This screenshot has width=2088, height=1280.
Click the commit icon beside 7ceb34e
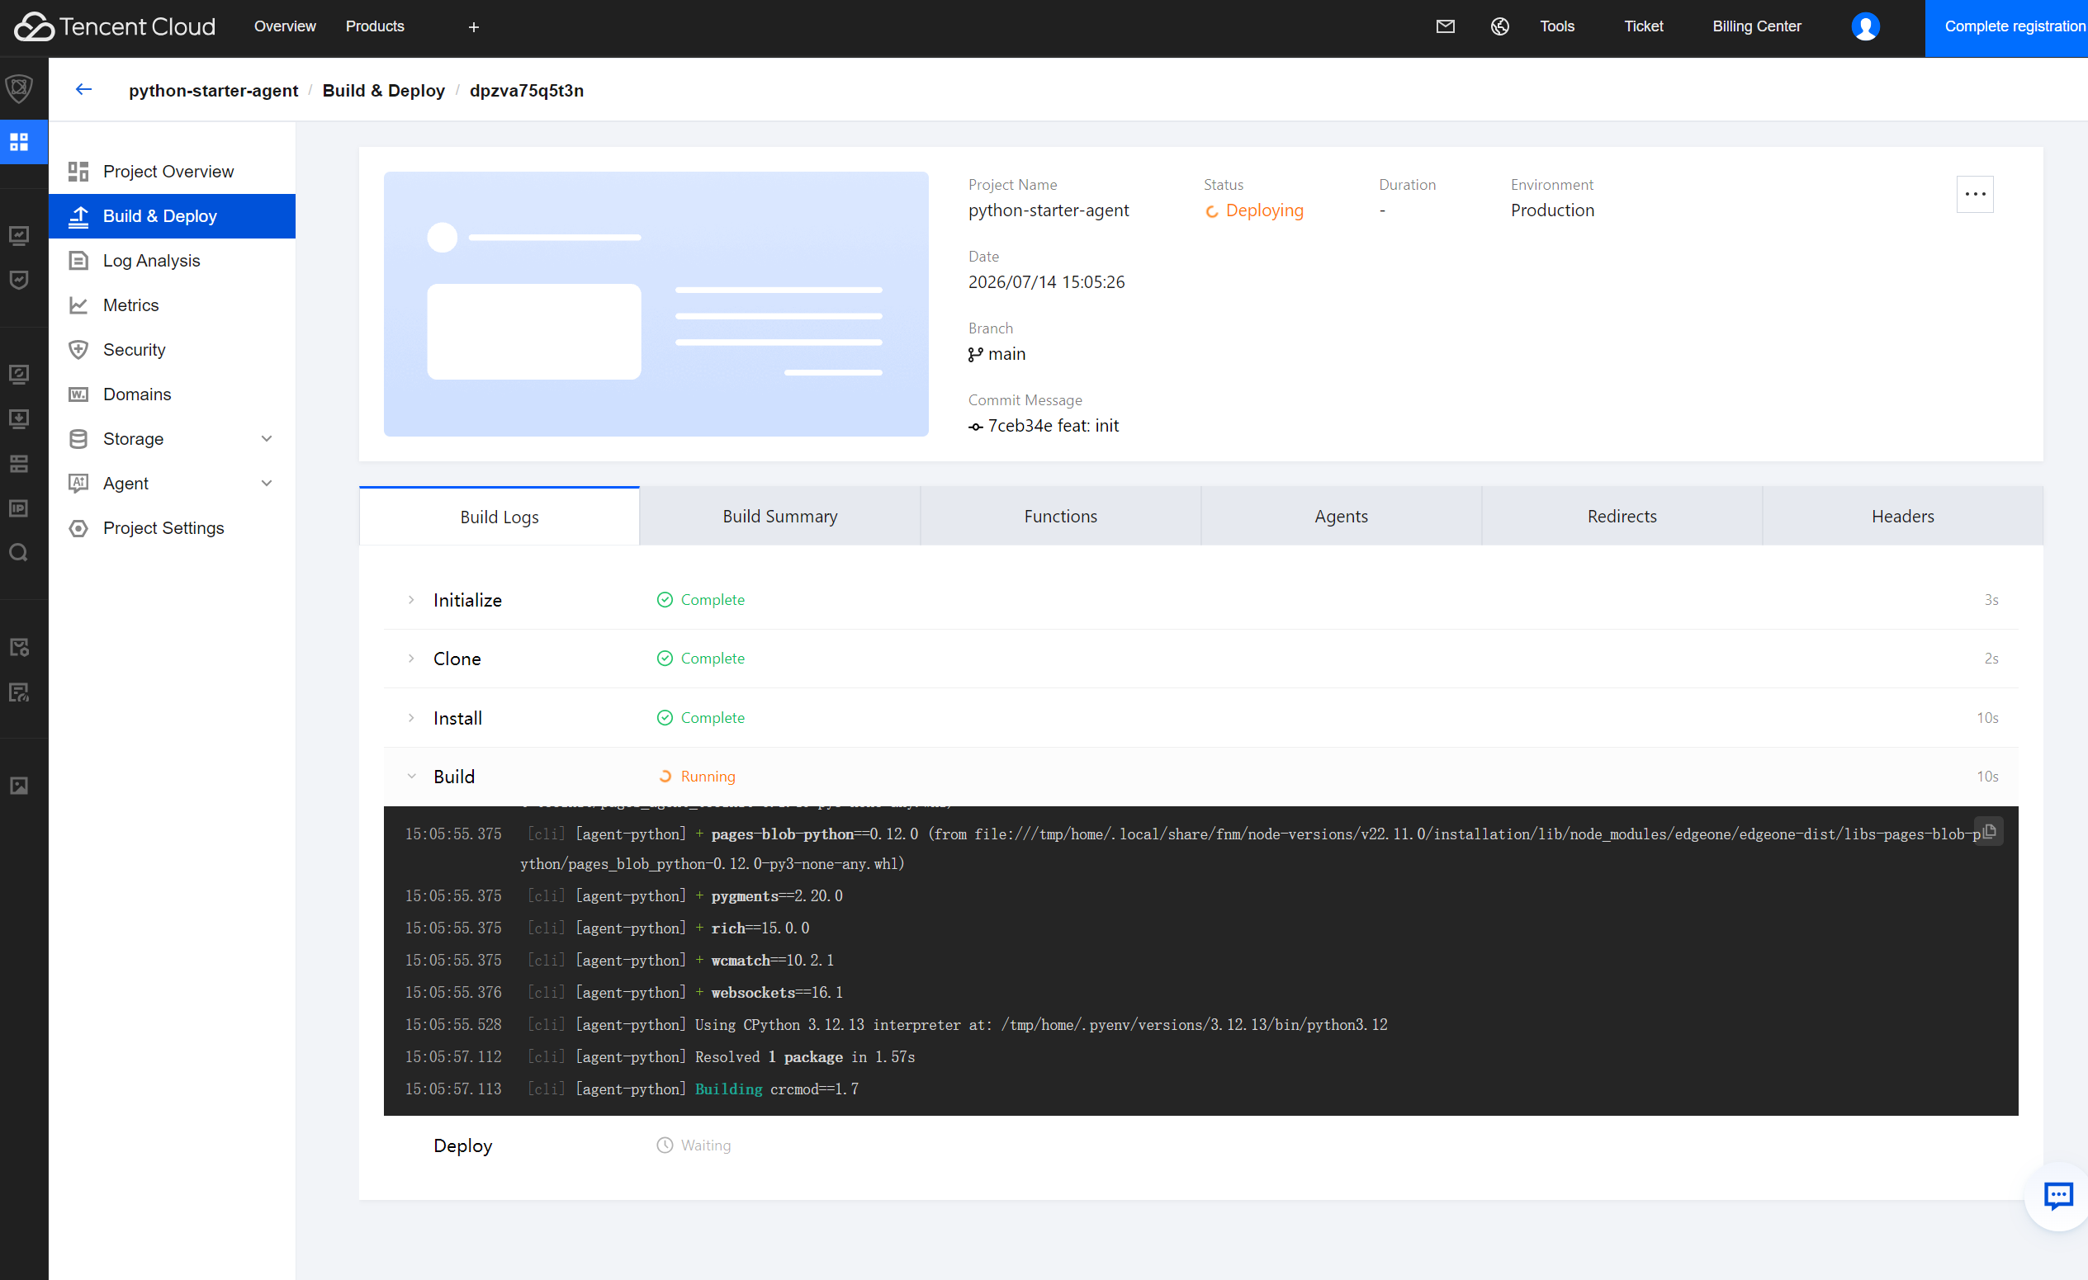pyautogui.click(x=975, y=427)
